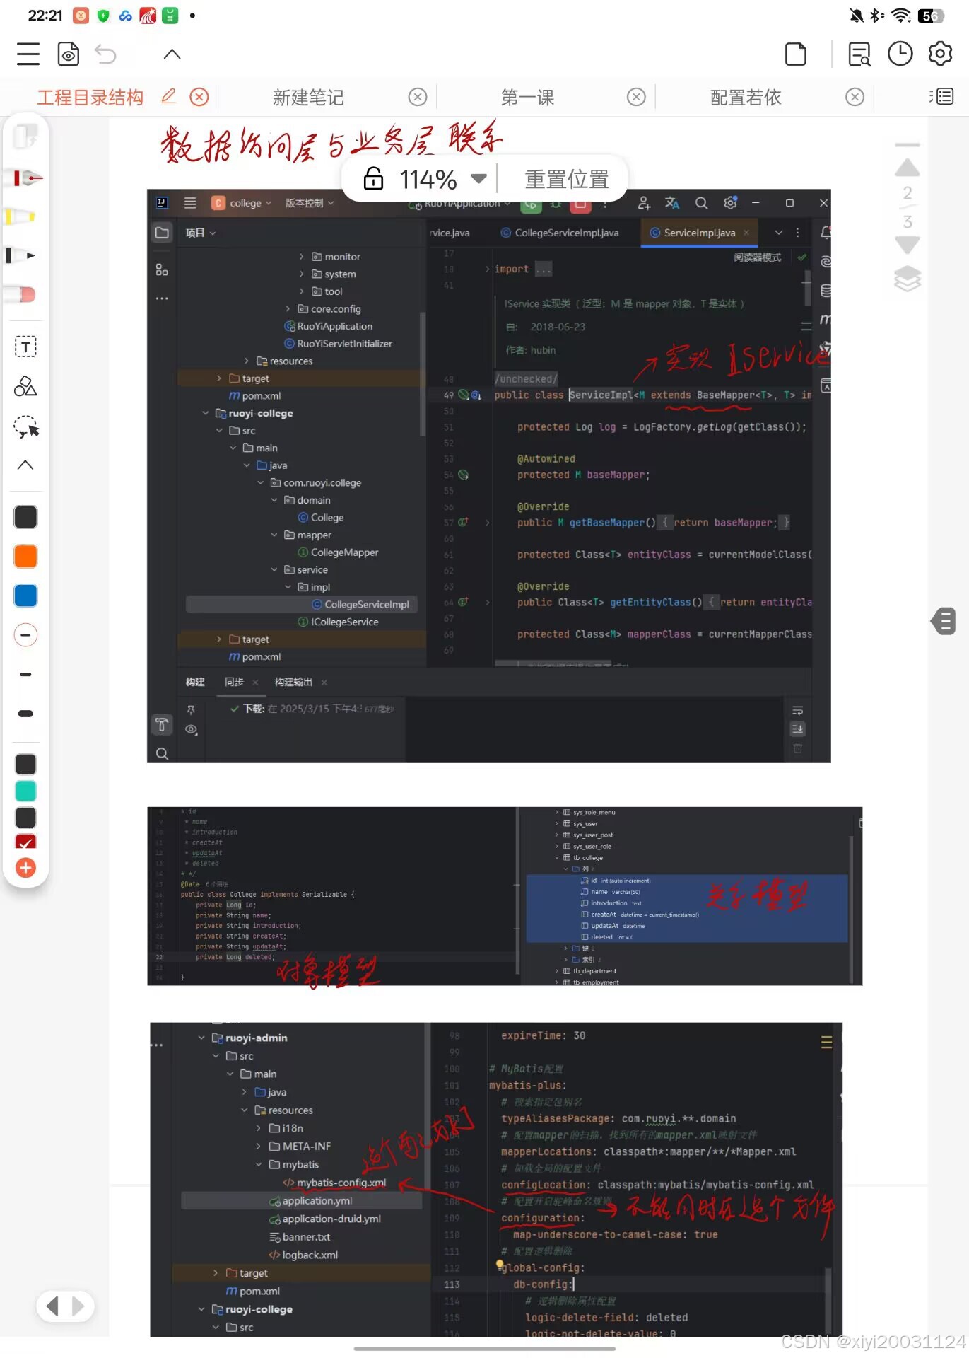Pick the teal color swatch
This screenshot has width=969, height=1358.
coord(25,791)
